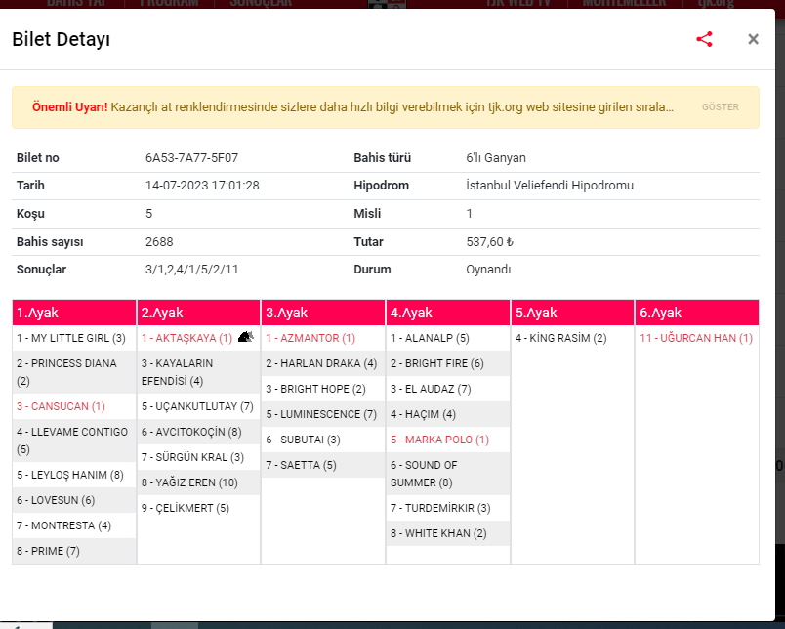Click the date 14-07-2023 17:01:28
Image resolution: width=785 pixels, height=629 pixels.
(x=202, y=186)
